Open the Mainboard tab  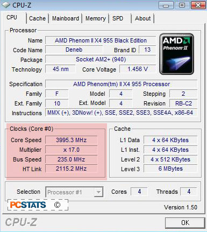pos(66,18)
